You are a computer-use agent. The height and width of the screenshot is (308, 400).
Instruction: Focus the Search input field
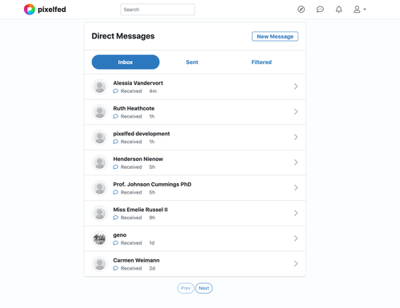(158, 10)
